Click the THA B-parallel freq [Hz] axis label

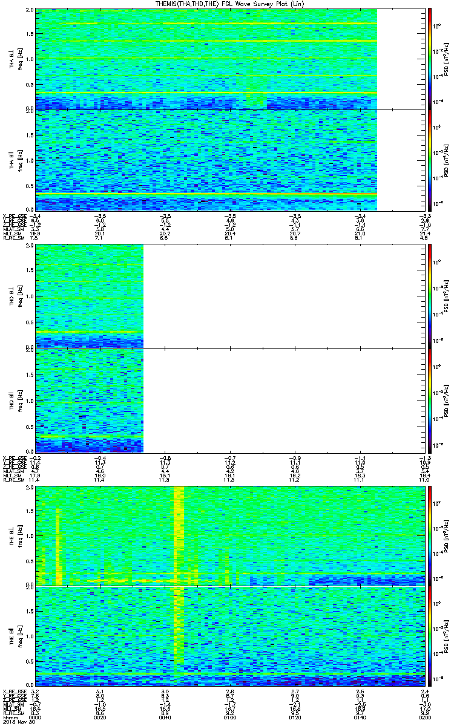[x=21, y=160]
